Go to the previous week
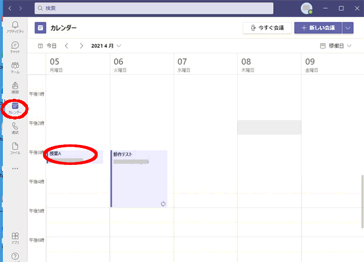The height and width of the screenshot is (262, 364). pos(67,45)
